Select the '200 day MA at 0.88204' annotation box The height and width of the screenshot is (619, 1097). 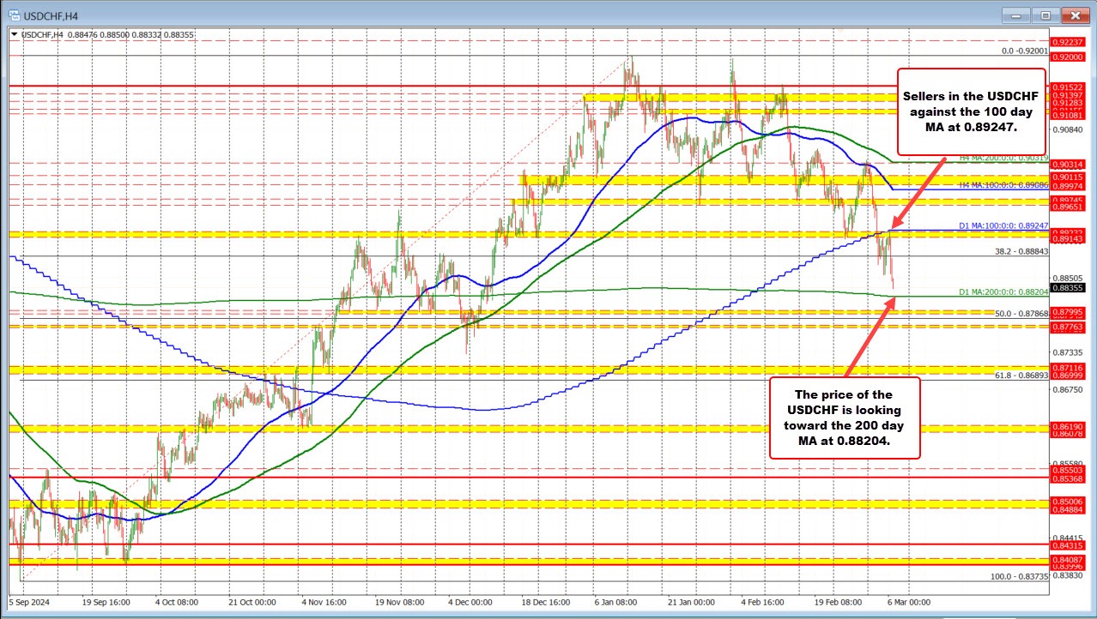[844, 418]
